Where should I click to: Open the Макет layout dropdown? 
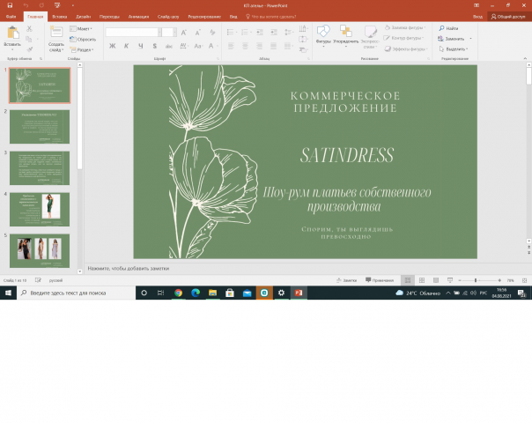pos(81,29)
